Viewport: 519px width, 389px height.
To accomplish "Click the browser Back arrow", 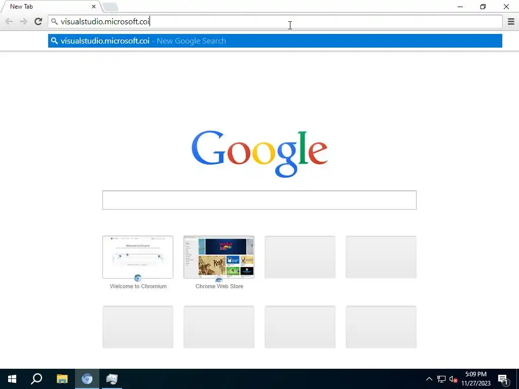I will coord(9,21).
